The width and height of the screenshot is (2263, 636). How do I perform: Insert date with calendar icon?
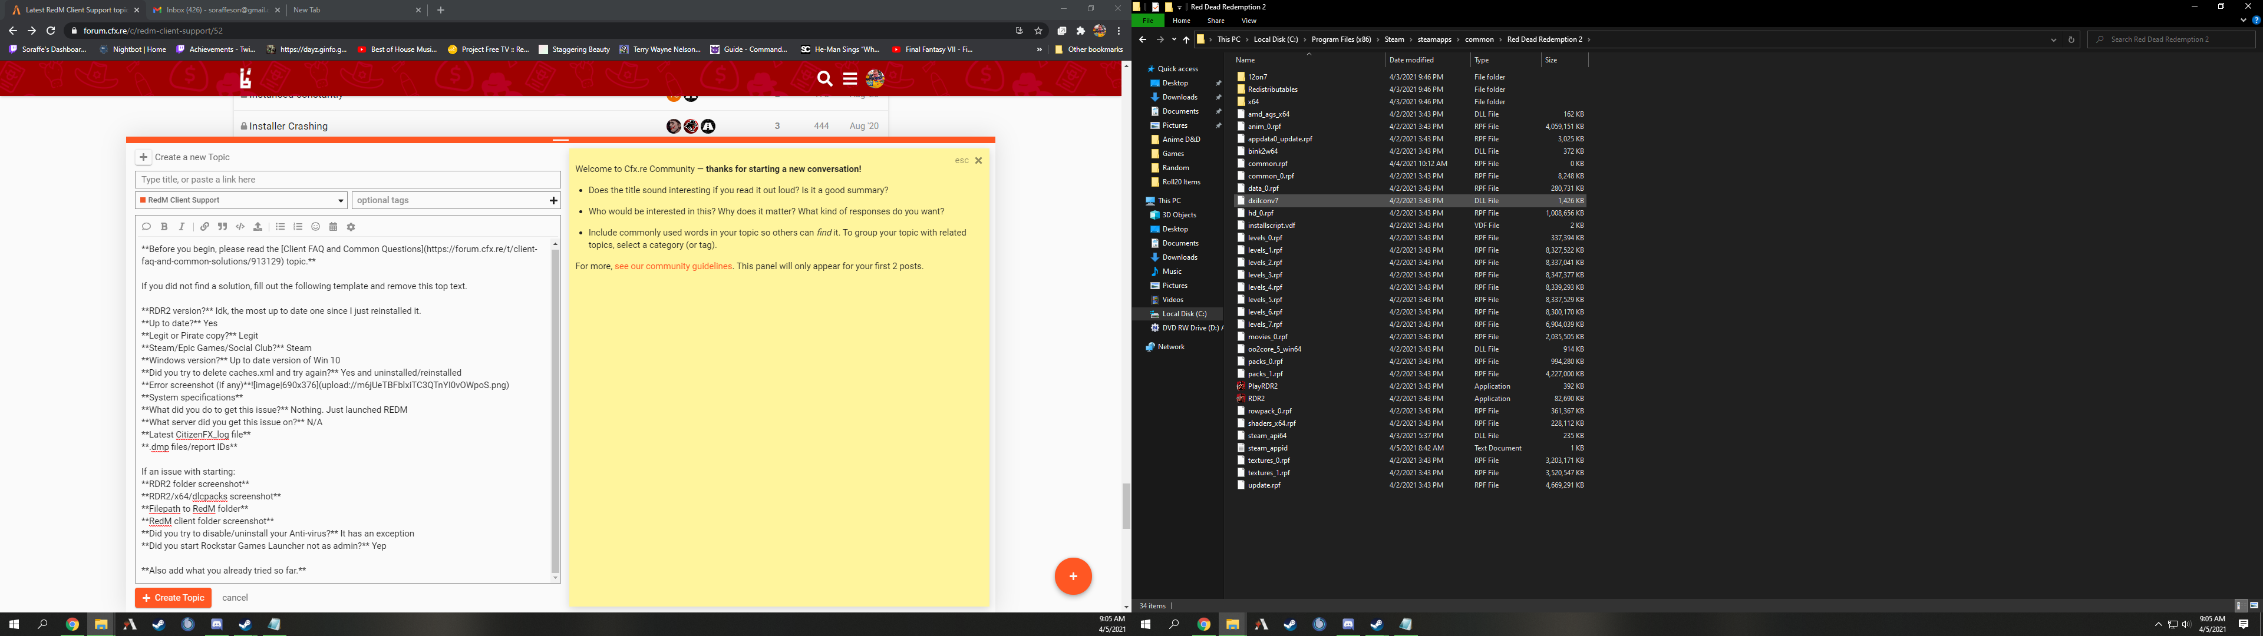click(333, 227)
